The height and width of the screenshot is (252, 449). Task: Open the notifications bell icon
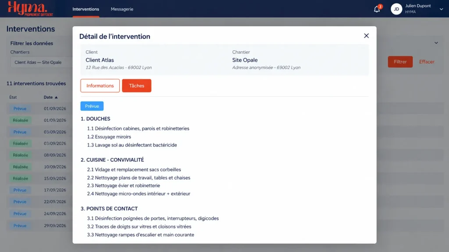(x=377, y=9)
